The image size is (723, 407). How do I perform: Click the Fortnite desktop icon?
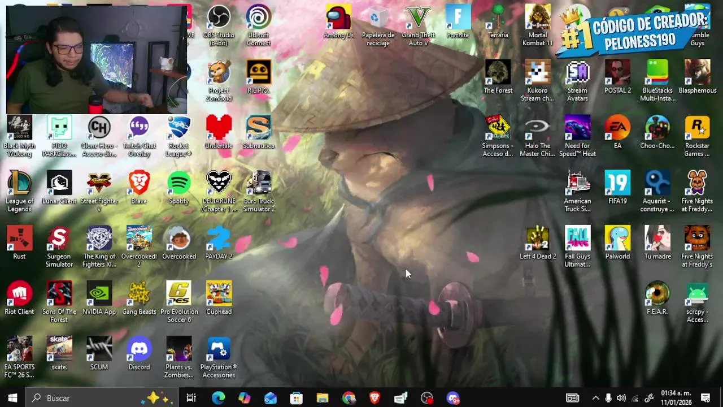(458, 21)
